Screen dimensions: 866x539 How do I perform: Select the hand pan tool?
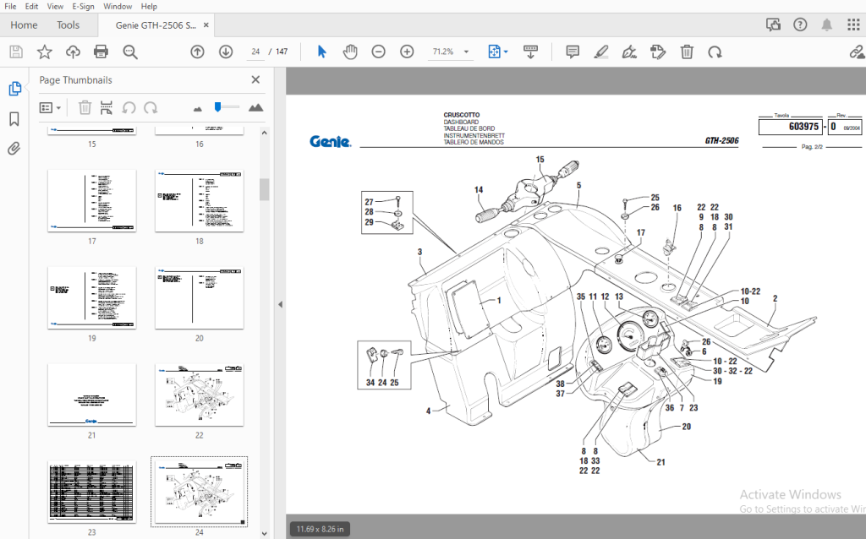[350, 52]
